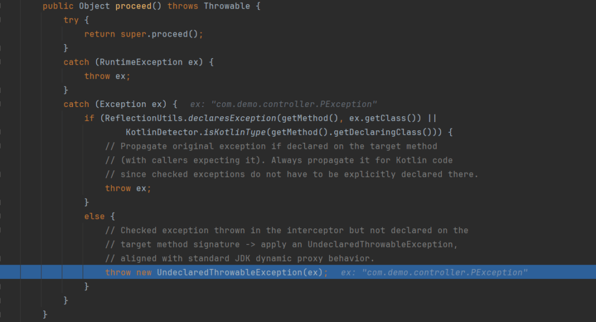
Task: Click the inline debug value on highlighted line
Action: click(x=434, y=273)
